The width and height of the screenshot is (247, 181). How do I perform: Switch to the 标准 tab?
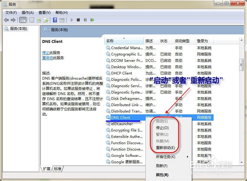point(58,169)
